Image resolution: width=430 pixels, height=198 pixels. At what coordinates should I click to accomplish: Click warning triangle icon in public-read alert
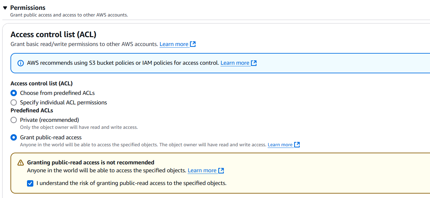click(21, 163)
